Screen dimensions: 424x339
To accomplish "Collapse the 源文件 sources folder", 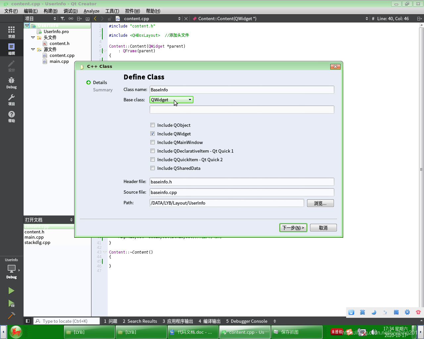I will click(x=33, y=49).
